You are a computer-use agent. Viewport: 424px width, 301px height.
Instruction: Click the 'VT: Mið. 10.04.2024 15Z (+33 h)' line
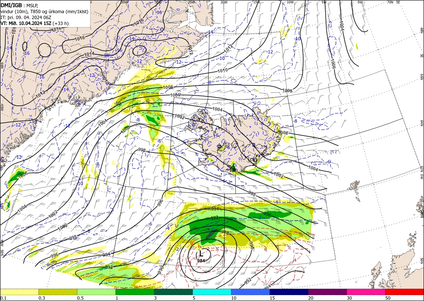(35, 23)
